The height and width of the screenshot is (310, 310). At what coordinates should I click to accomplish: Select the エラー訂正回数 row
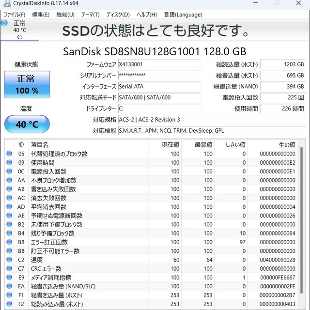coord(151,242)
